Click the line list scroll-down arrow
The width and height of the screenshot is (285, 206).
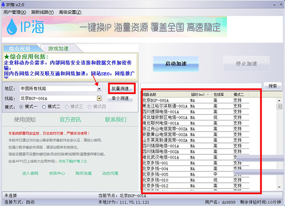click(279, 187)
